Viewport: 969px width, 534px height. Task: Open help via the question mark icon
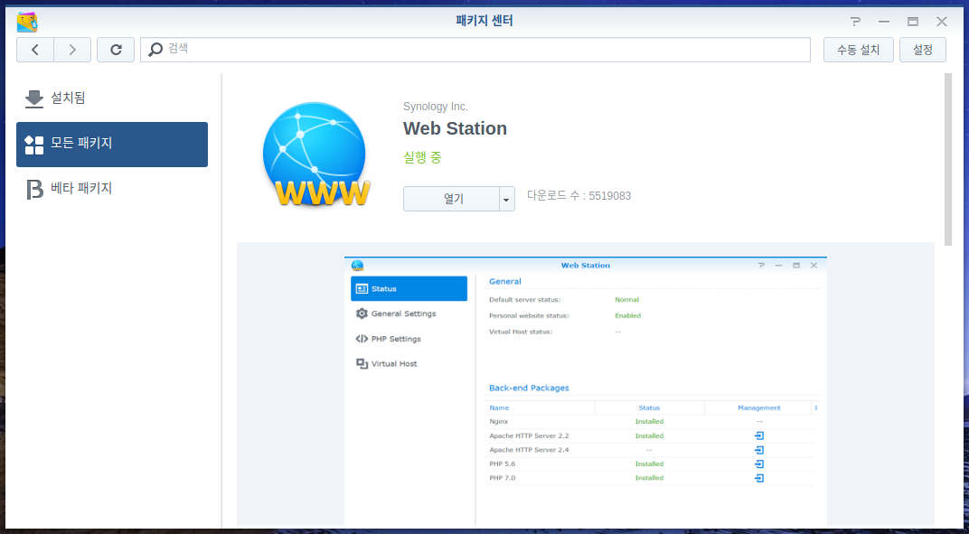pos(855,22)
